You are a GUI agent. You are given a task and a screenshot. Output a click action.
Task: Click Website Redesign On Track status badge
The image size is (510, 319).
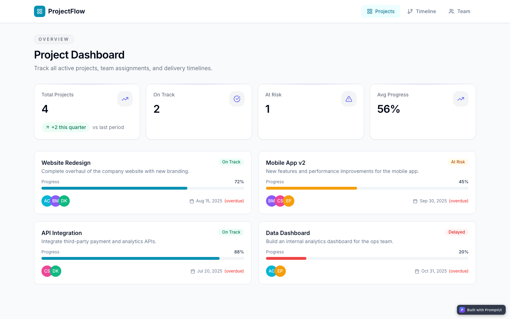point(231,162)
